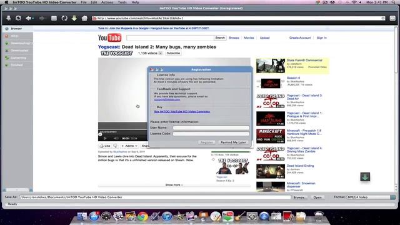Viewport: 400px width, 225px height.
Task: Open the Tools menu
Action: [122, 2]
